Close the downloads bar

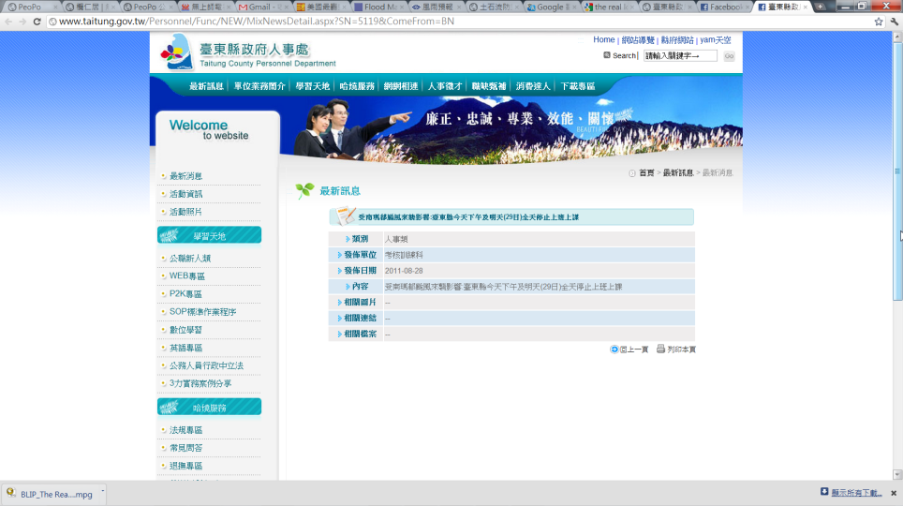tap(895, 493)
